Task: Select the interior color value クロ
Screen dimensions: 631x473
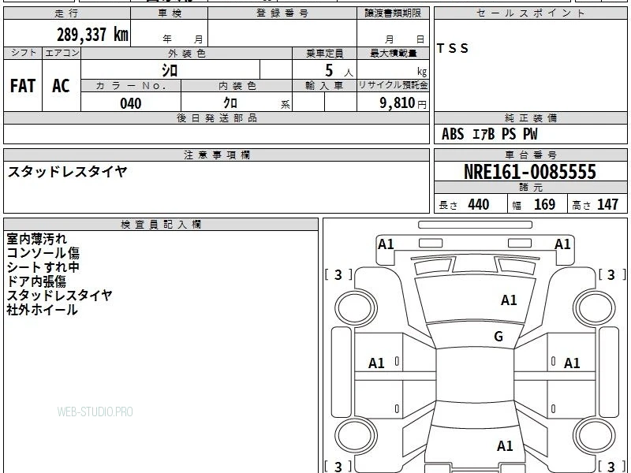Action: click(230, 103)
